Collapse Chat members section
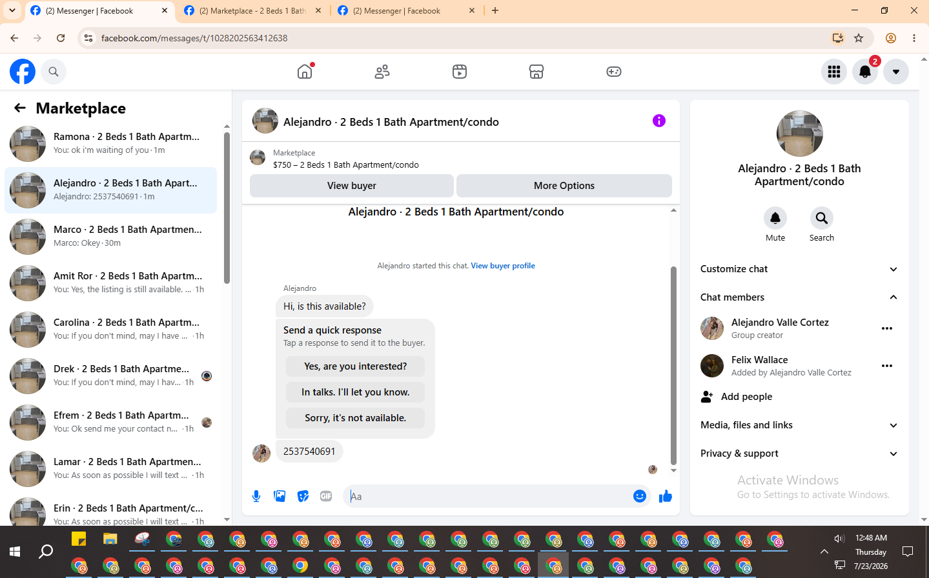This screenshot has width=929, height=578. click(x=799, y=297)
